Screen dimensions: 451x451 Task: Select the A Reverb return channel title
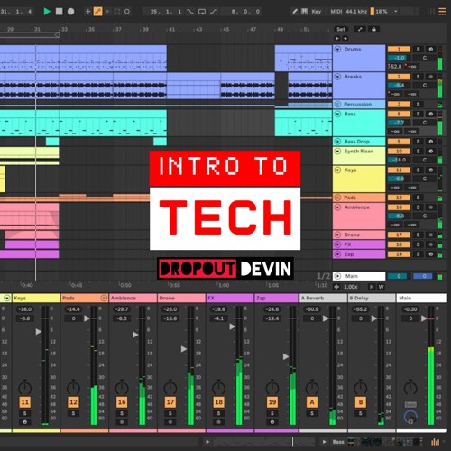coord(323,298)
